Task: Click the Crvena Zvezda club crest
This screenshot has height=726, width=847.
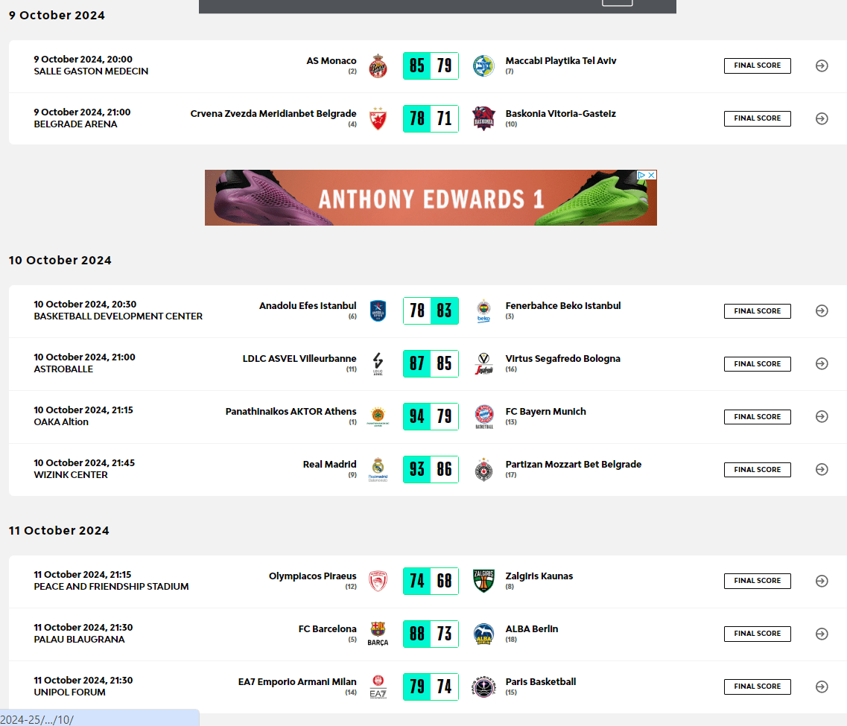Action: click(378, 118)
